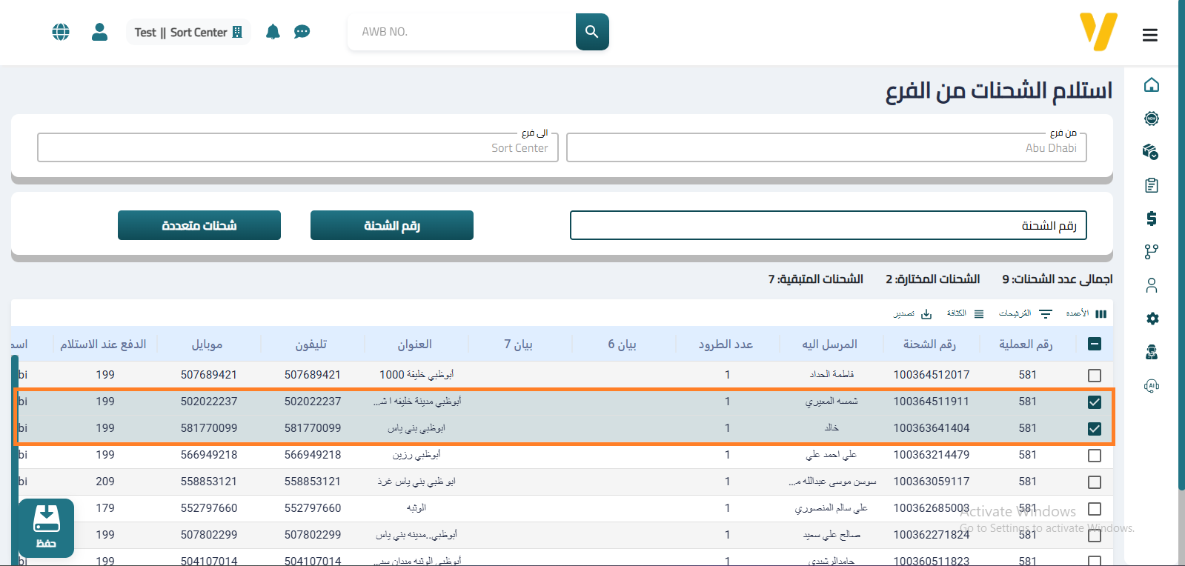Open the columns (الأعمدة) chooser
This screenshot has width=1185, height=566.
pos(1086,314)
